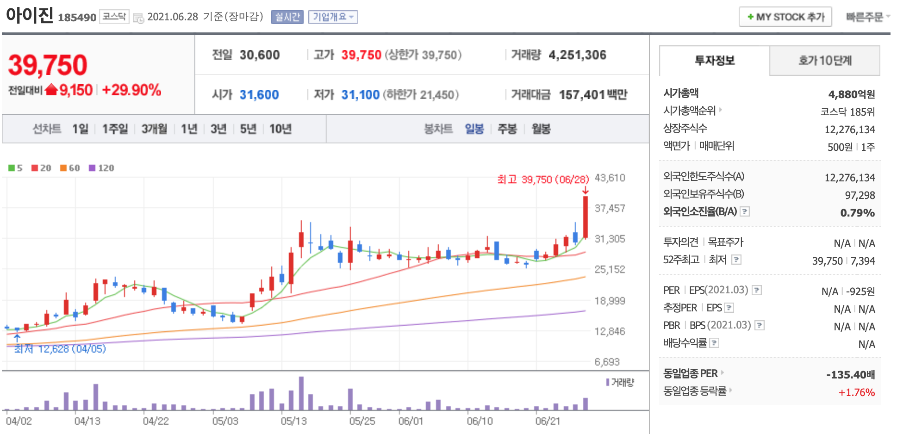Open the help icon beside 52주최고 최저
897x434 pixels.
[736, 260]
